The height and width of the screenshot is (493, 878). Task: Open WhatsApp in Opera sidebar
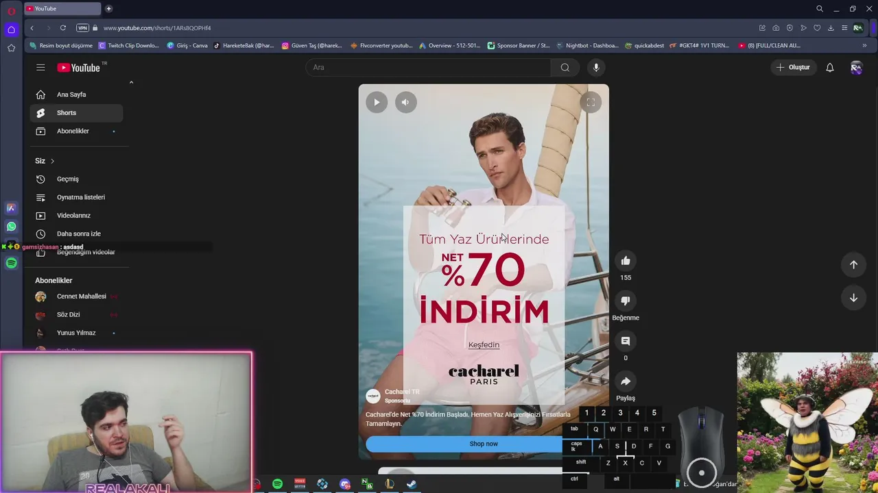pos(11,226)
